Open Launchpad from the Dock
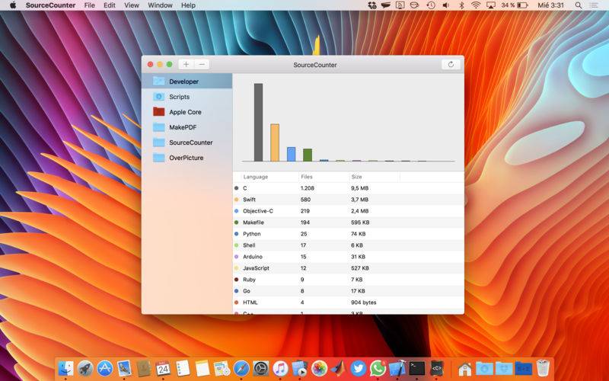This screenshot has height=381, width=609. click(85, 368)
